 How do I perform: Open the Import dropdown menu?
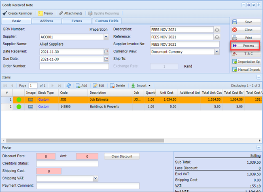140,85
